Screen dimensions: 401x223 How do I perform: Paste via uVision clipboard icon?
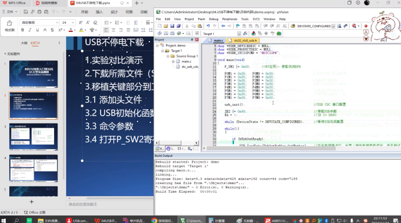[200, 26]
